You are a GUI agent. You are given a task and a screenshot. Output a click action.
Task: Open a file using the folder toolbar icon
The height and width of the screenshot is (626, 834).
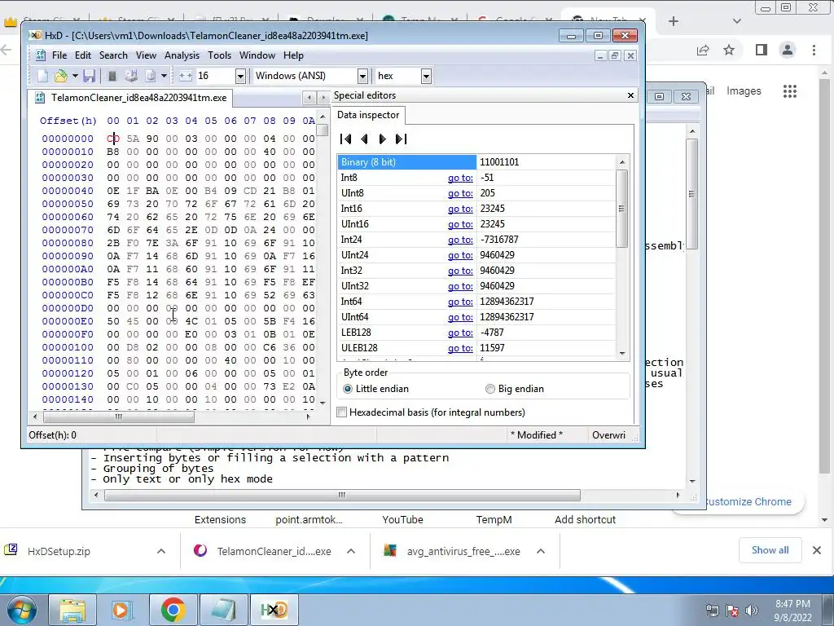point(60,76)
